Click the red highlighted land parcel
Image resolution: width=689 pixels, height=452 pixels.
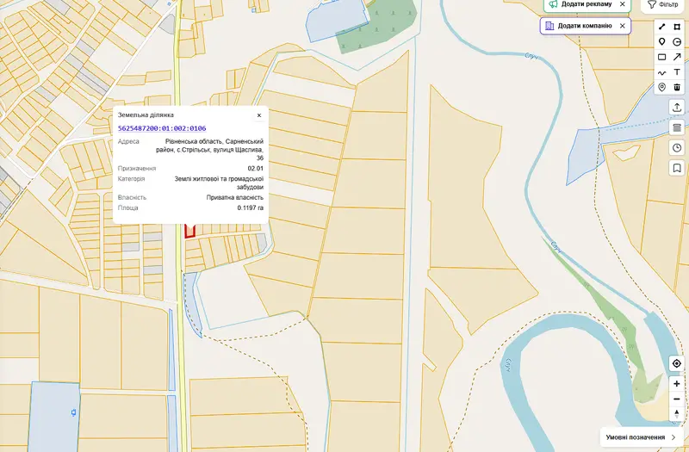[x=189, y=231]
